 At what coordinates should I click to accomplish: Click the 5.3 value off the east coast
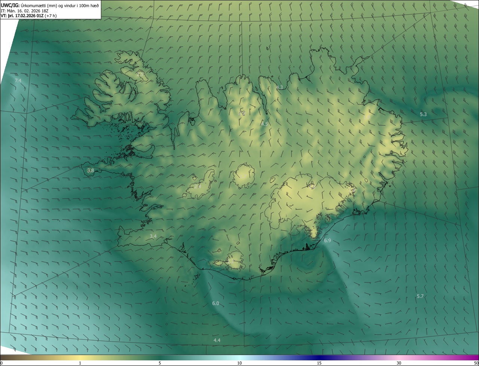(x=423, y=115)
